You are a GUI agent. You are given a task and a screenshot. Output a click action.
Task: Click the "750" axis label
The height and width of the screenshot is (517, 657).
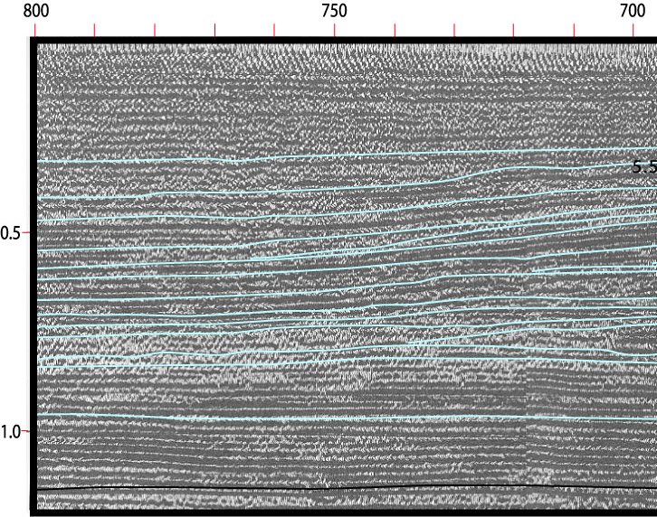(x=334, y=11)
